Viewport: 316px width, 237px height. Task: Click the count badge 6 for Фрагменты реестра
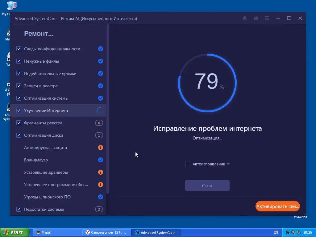(99, 123)
